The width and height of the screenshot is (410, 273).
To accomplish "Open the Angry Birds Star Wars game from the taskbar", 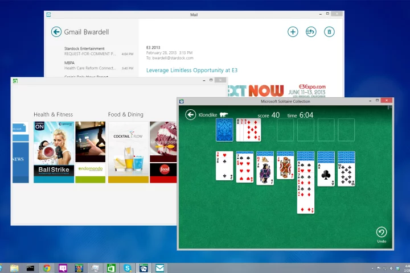I will [79, 268].
